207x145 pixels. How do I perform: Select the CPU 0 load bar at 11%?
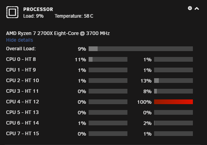pyautogui.click(x=108, y=59)
